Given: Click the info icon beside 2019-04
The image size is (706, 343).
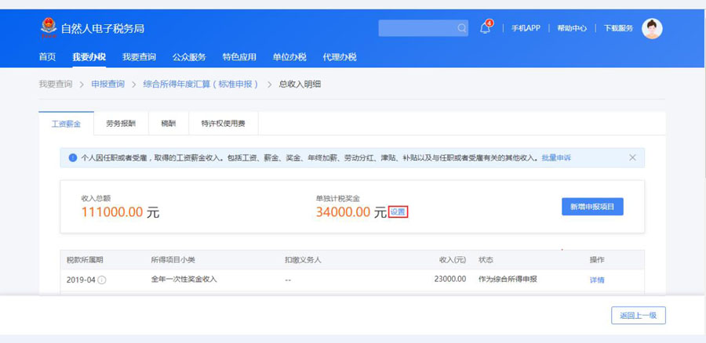Looking at the screenshot, I should [102, 280].
